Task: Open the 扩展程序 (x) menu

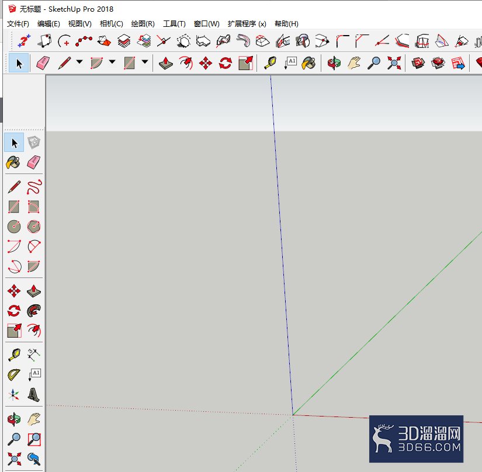Action: click(x=247, y=24)
